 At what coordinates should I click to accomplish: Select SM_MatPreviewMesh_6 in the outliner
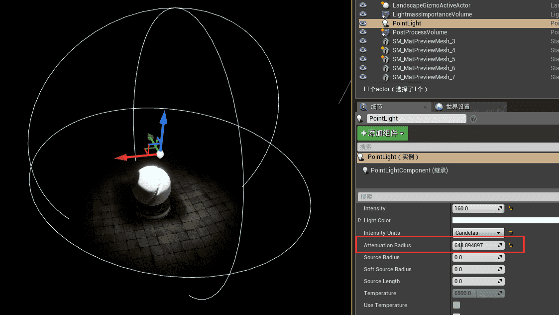tap(424, 68)
